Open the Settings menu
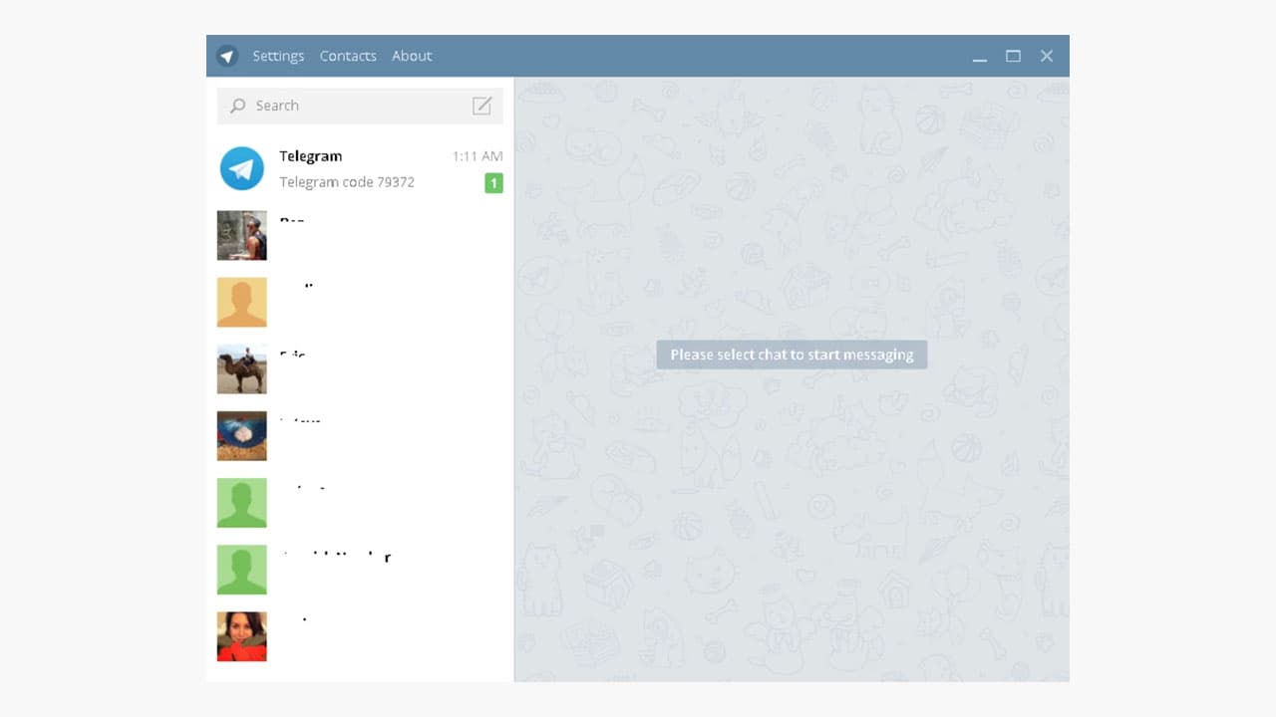The image size is (1276, 717). click(278, 56)
